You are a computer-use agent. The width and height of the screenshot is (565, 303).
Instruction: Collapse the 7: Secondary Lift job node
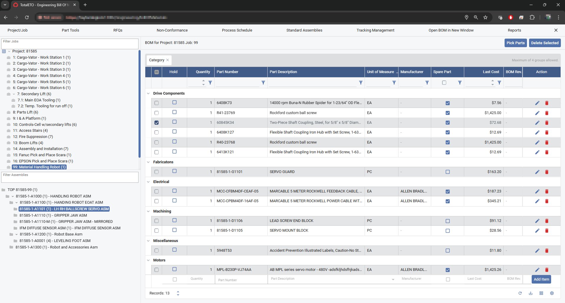(x=14, y=94)
